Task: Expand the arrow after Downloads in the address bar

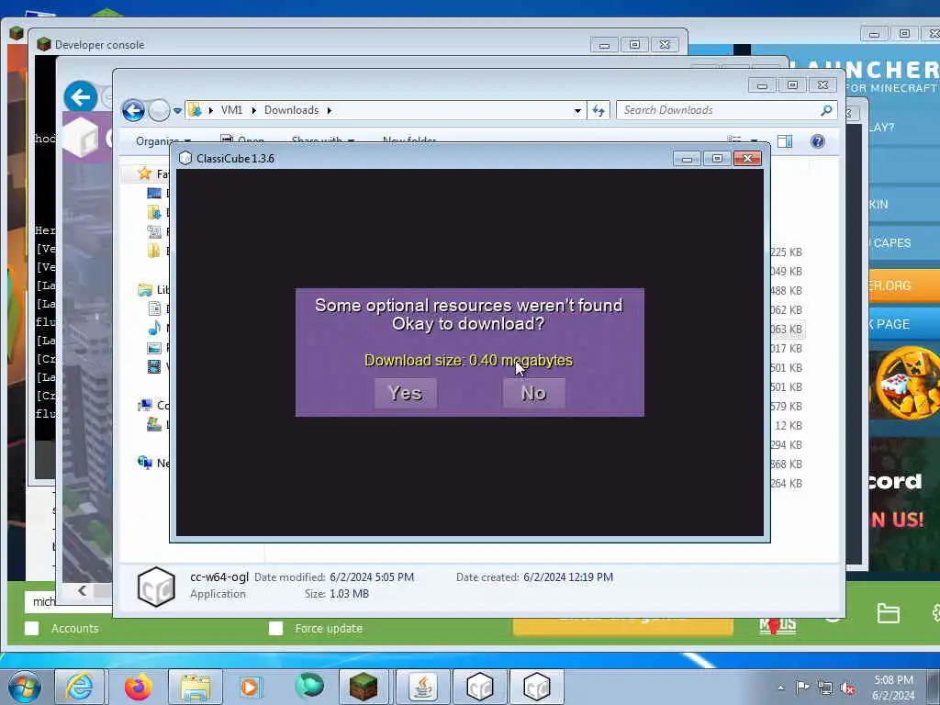Action: pyautogui.click(x=330, y=110)
